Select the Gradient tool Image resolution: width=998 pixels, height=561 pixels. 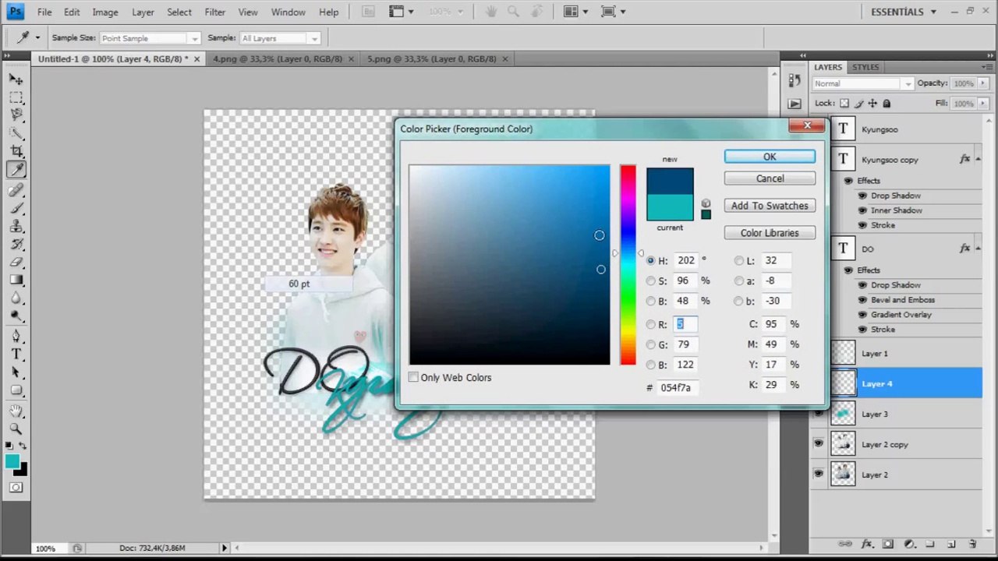(x=16, y=280)
